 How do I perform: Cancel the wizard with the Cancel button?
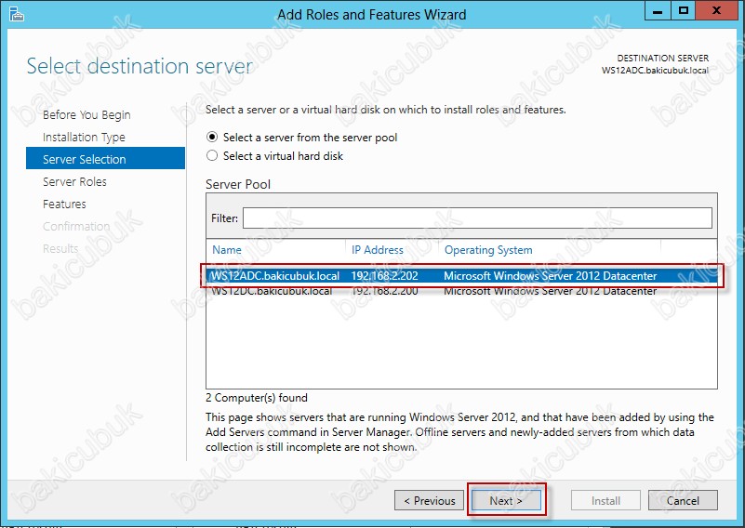pyautogui.click(x=683, y=500)
